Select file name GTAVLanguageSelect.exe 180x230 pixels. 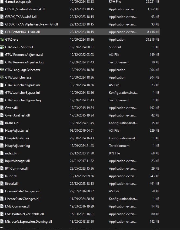coord(23,70)
